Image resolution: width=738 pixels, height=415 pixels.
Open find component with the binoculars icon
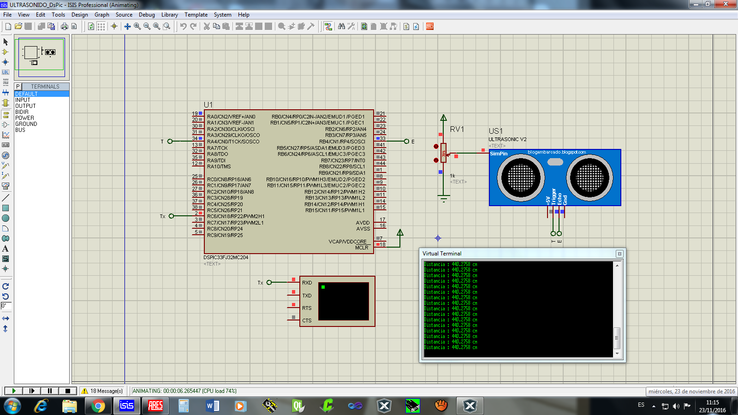(x=341, y=26)
